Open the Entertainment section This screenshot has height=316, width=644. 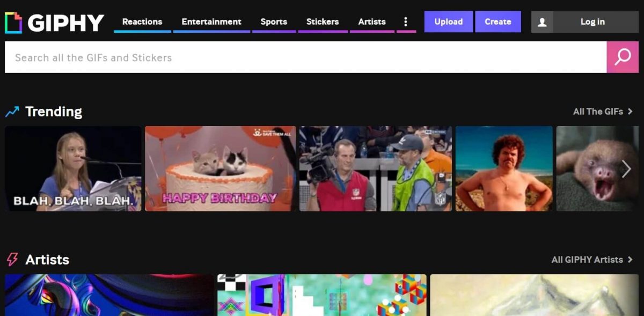click(211, 21)
